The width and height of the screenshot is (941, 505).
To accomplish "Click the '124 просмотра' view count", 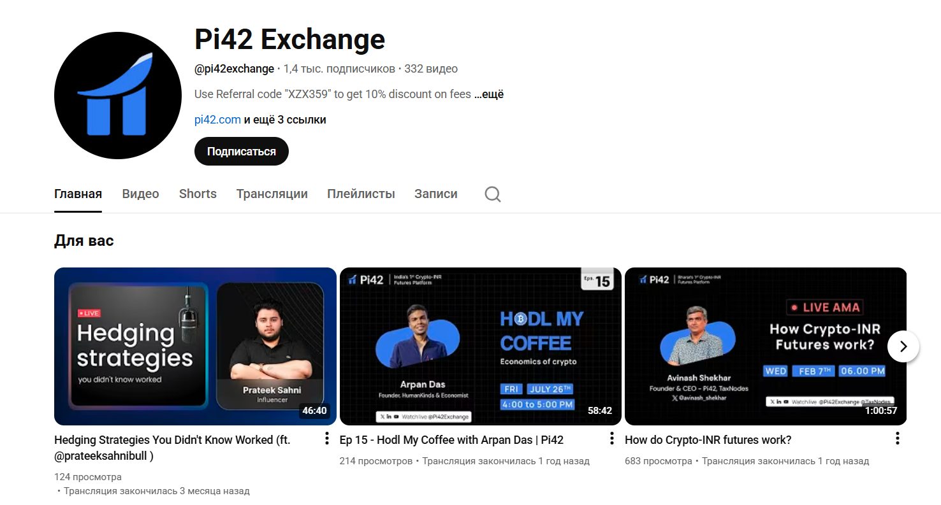I will click(x=88, y=477).
